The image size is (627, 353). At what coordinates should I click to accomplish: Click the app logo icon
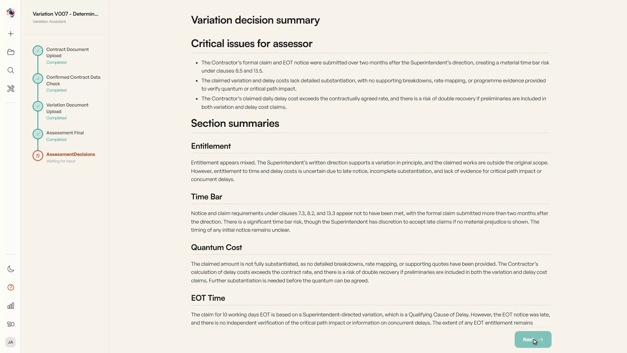[x=11, y=13]
